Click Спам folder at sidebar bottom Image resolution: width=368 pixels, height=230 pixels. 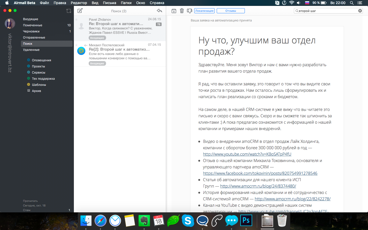[27, 210]
